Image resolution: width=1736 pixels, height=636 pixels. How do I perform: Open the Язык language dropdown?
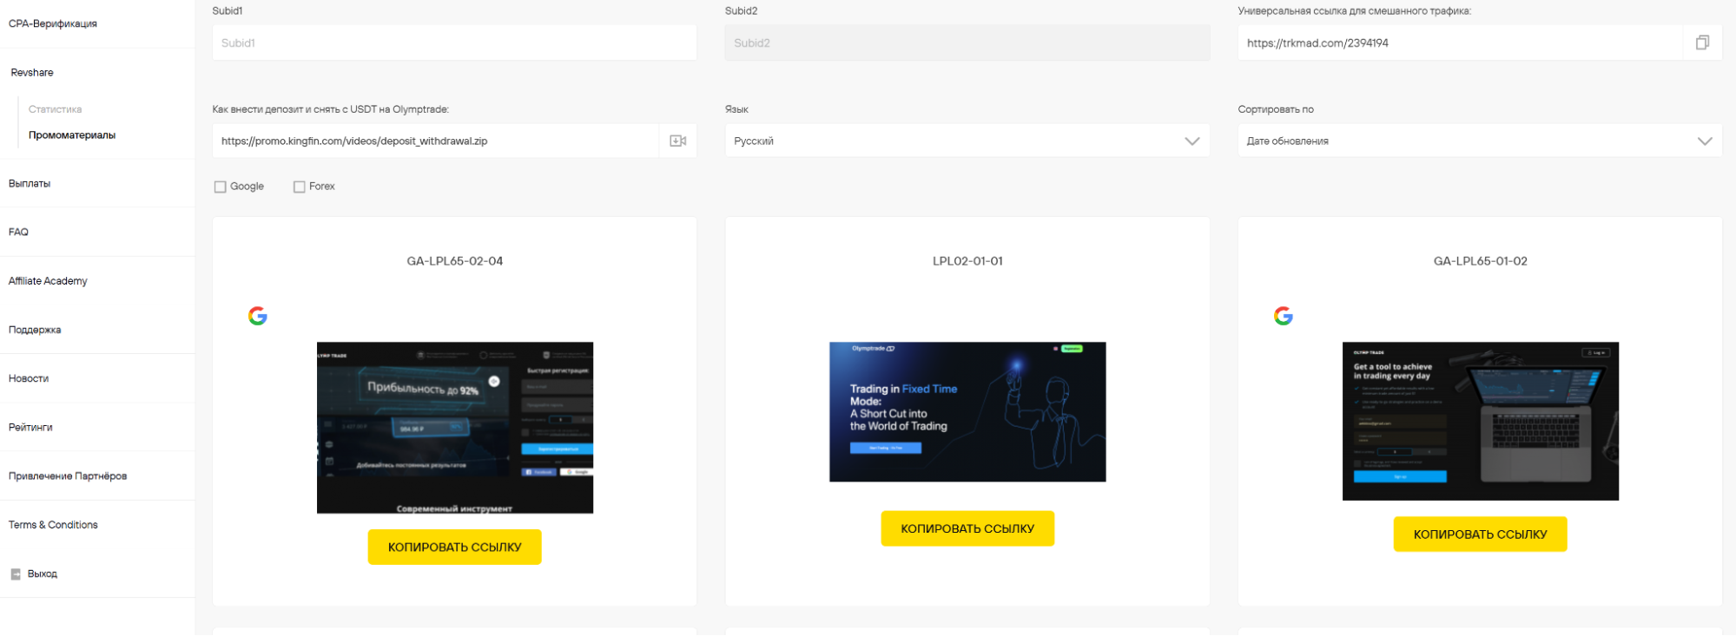click(967, 141)
